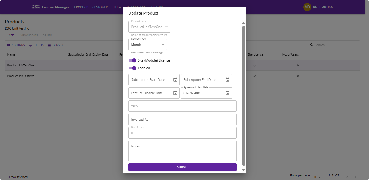Click inside the Notes text area

click(x=182, y=150)
